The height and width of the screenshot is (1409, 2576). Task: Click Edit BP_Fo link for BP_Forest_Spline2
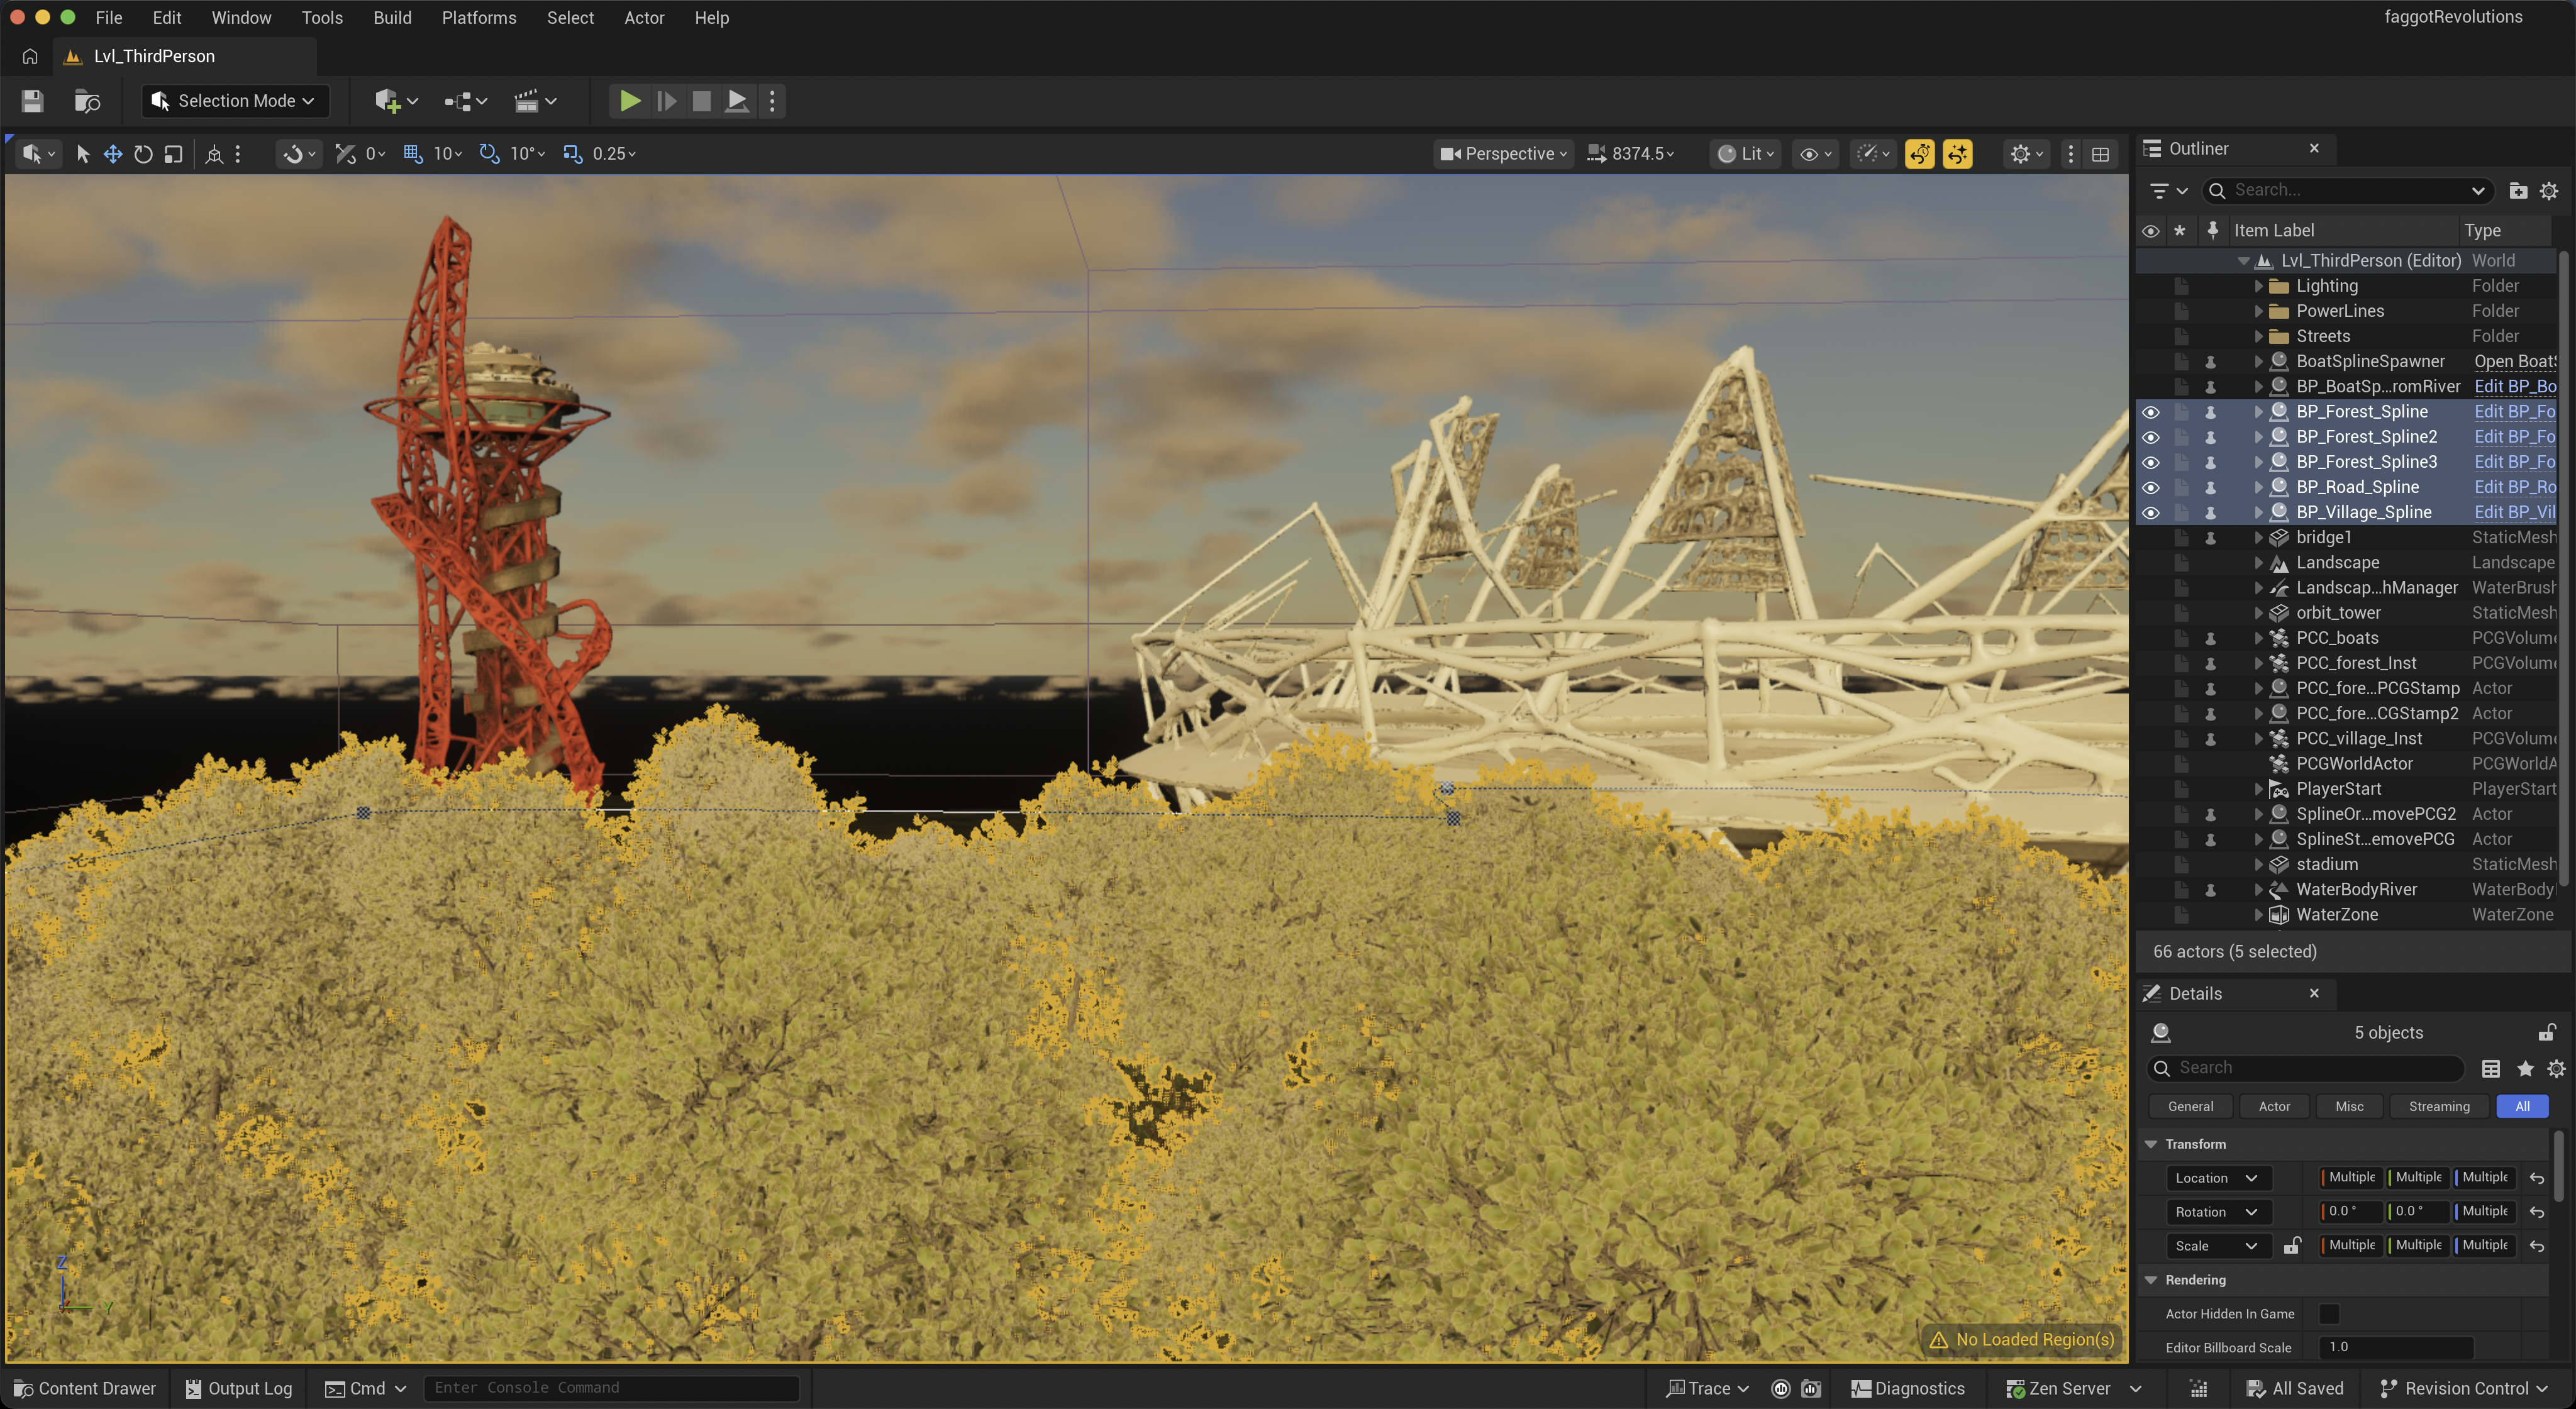click(2514, 437)
